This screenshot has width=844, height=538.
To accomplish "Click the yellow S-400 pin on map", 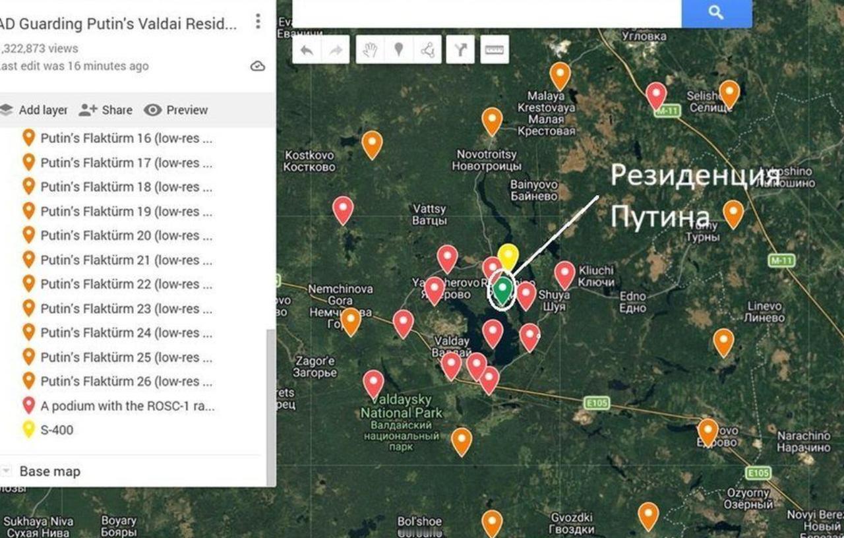I will tap(507, 257).
